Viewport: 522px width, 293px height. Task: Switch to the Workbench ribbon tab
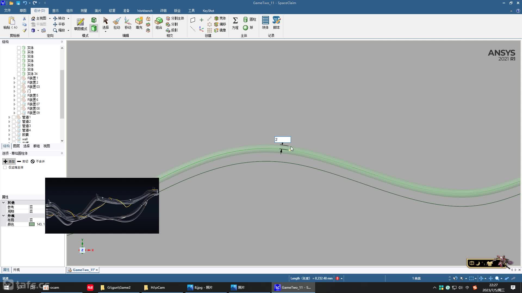(145, 11)
